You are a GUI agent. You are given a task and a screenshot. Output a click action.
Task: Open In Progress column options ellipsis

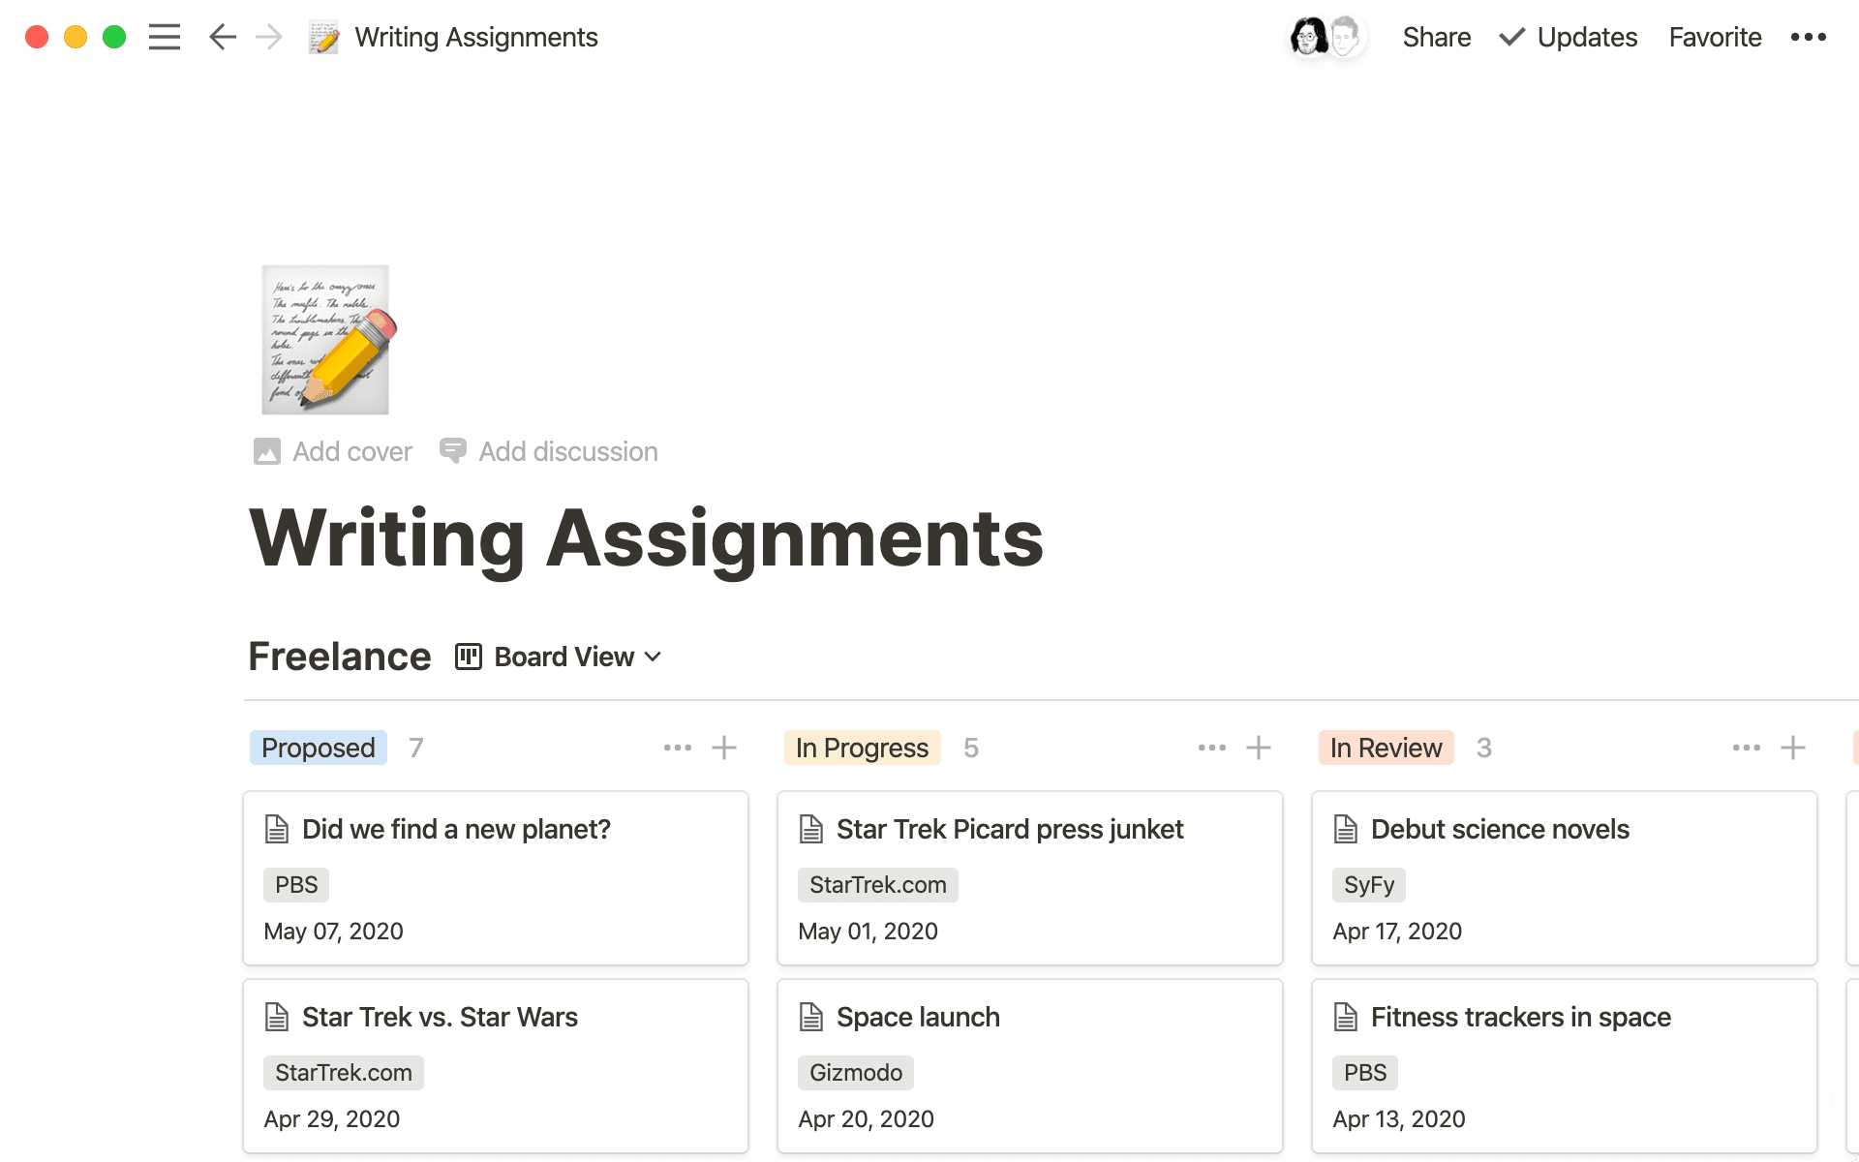(x=1211, y=748)
